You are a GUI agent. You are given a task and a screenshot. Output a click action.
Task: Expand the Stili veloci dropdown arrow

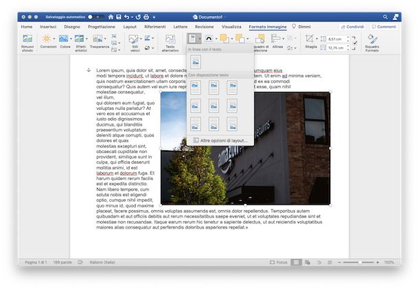coord(141,38)
